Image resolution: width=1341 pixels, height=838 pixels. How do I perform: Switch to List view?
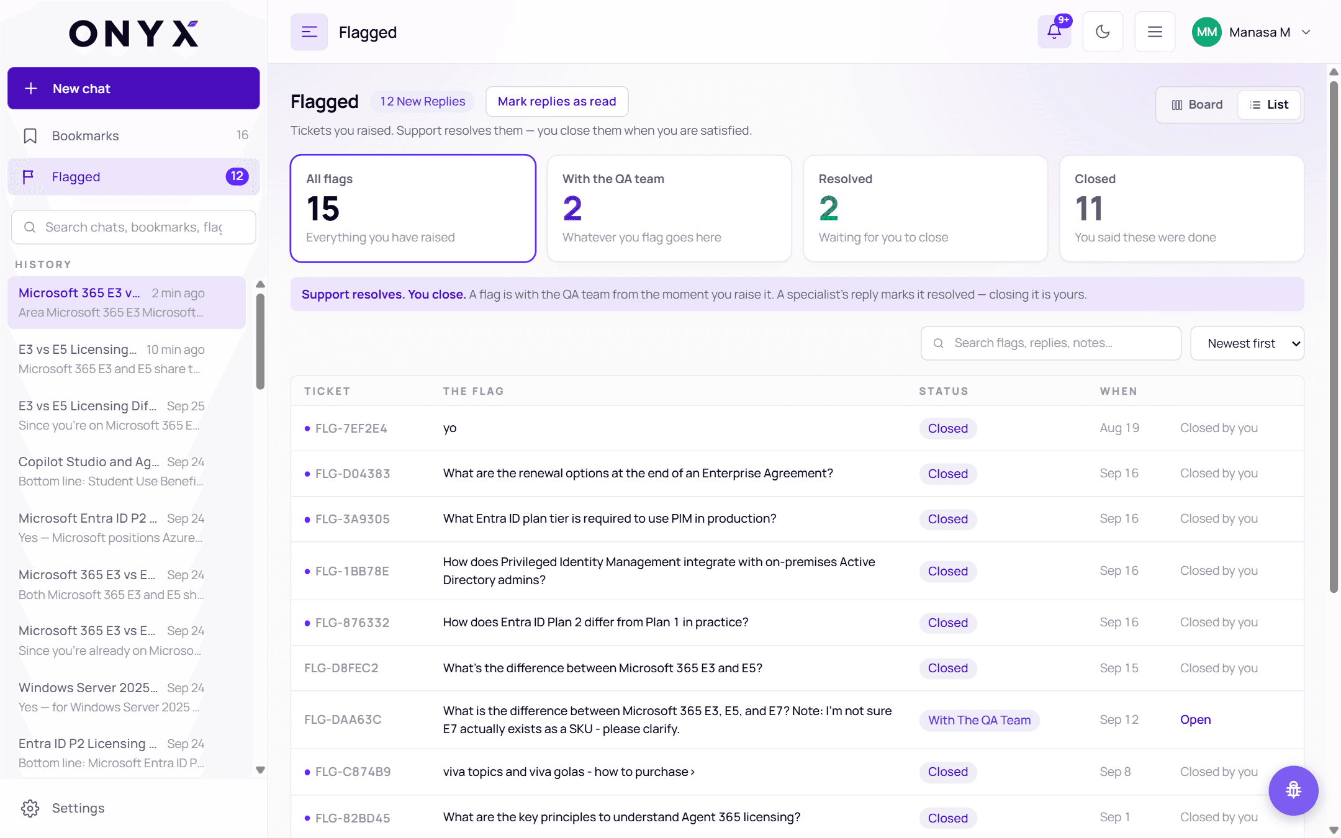pyautogui.click(x=1269, y=104)
